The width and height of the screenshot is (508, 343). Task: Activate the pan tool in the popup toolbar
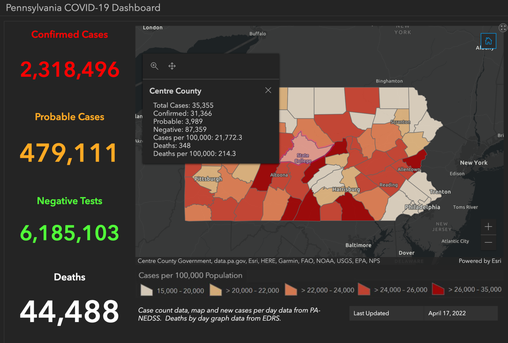click(171, 66)
